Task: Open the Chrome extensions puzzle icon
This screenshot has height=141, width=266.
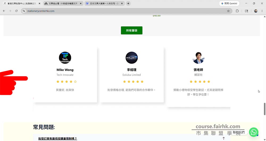Action: [x=237, y=11]
